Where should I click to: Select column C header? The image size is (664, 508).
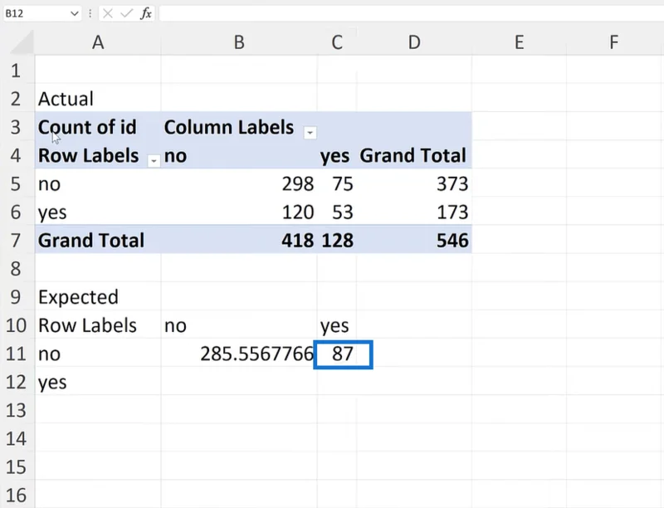337,42
